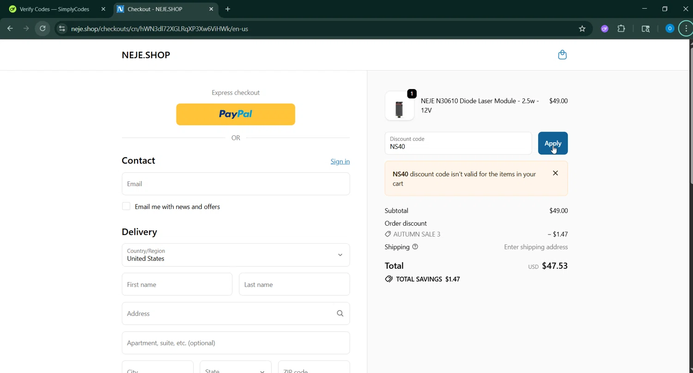Close the Verify Codes SimplyCodes tab
This screenshot has height=373, width=693.
[x=103, y=9]
